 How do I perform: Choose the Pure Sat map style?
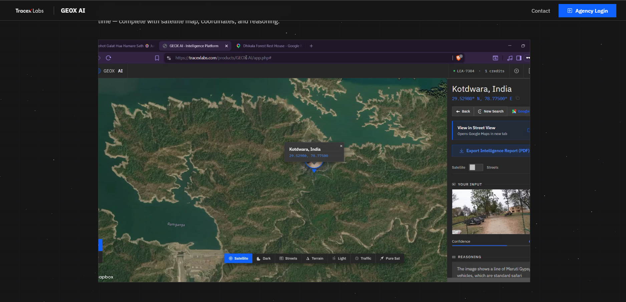(x=389, y=258)
